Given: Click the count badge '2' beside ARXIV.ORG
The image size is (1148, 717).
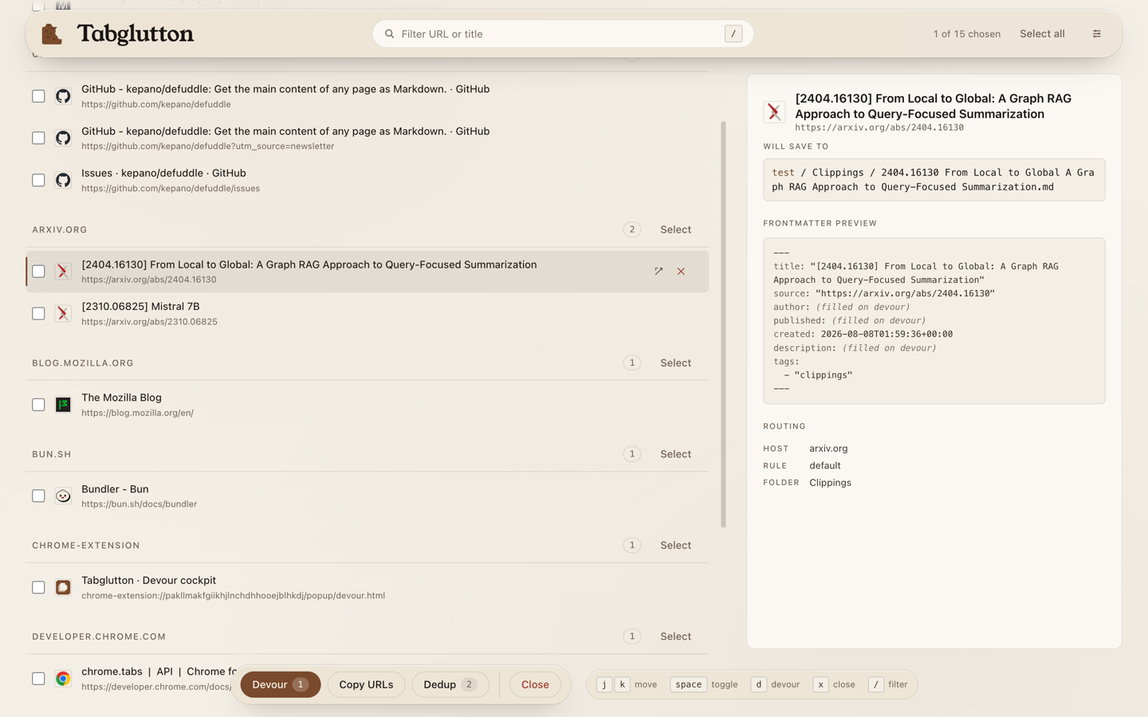Looking at the screenshot, I should click(x=632, y=229).
